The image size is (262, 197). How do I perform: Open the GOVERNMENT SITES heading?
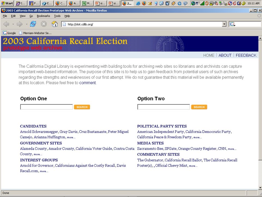click(41, 143)
